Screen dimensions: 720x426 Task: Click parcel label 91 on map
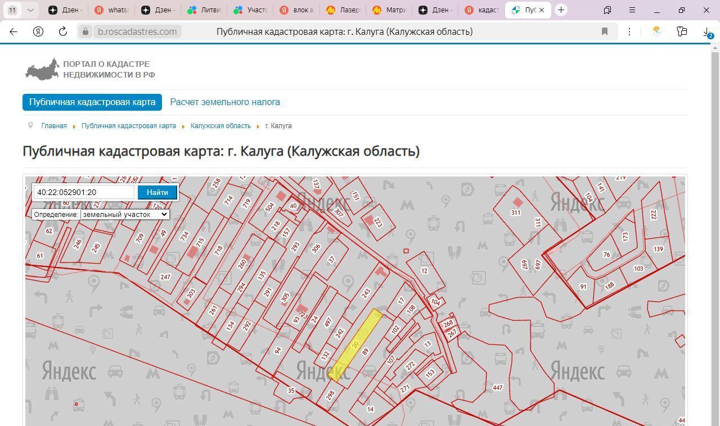[x=583, y=287]
